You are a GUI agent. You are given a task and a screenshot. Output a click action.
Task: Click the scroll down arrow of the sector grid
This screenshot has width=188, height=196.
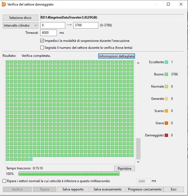tap(138, 162)
